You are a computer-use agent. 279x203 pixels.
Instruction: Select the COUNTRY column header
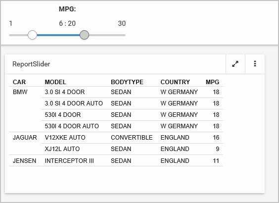pyautogui.click(x=175, y=82)
